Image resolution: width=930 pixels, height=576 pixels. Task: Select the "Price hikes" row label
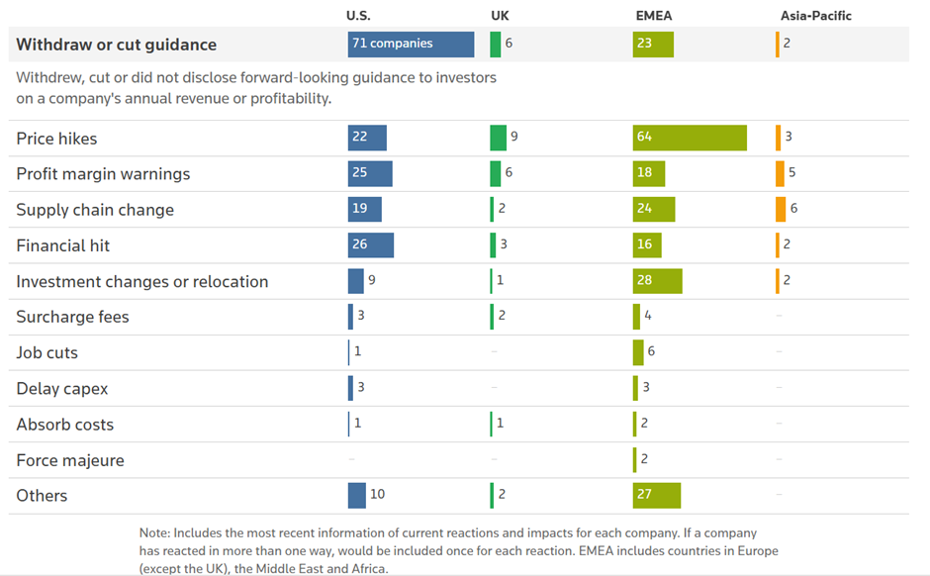pos(56,139)
